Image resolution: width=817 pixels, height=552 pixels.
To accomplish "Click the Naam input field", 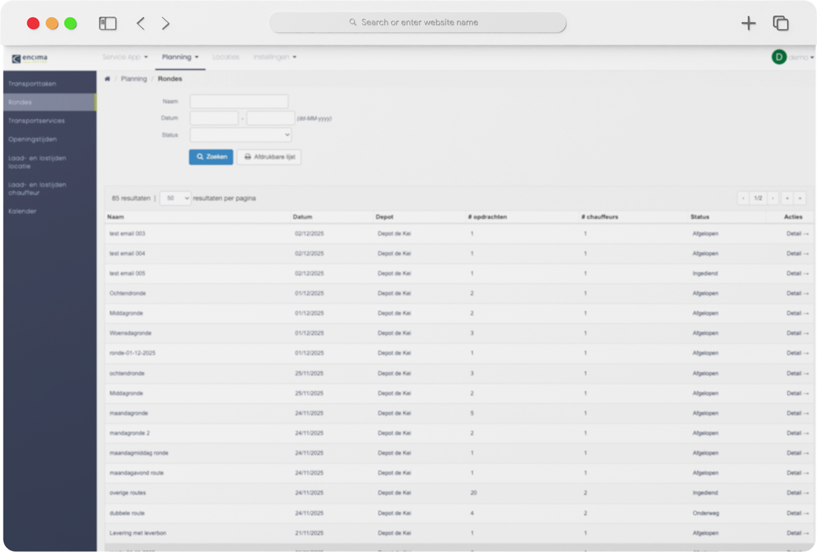I will 239,101.
